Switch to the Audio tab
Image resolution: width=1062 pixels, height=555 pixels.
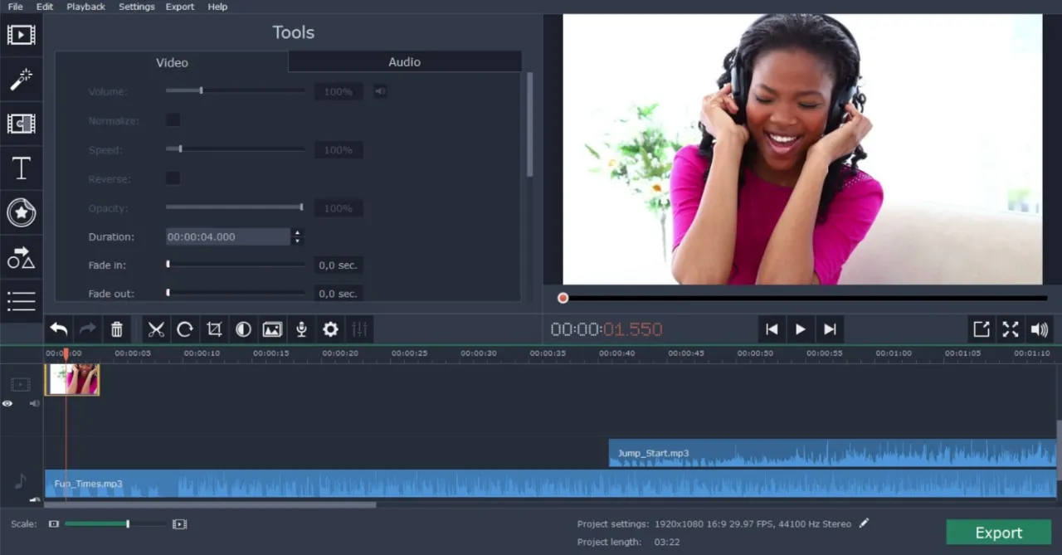[404, 62]
